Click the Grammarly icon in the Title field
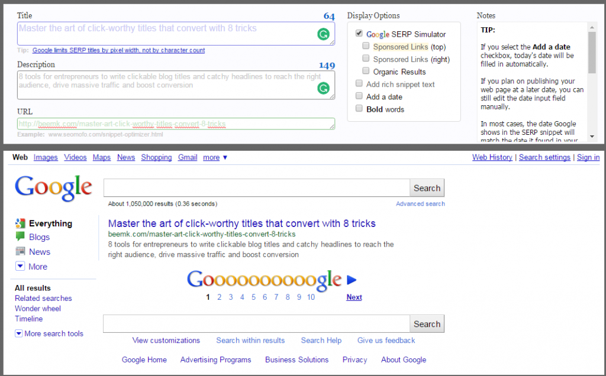This screenshot has height=376, width=606. (324, 34)
